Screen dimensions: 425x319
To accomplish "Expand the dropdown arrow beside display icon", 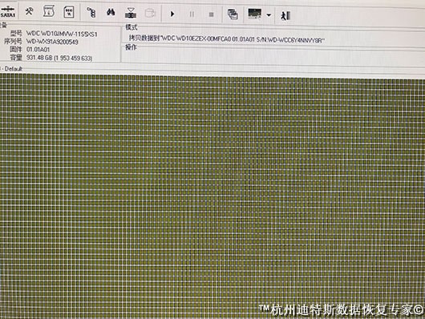I will click(269, 15).
